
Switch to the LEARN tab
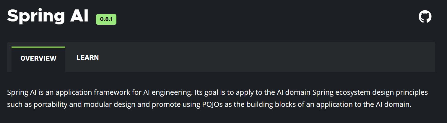click(87, 58)
